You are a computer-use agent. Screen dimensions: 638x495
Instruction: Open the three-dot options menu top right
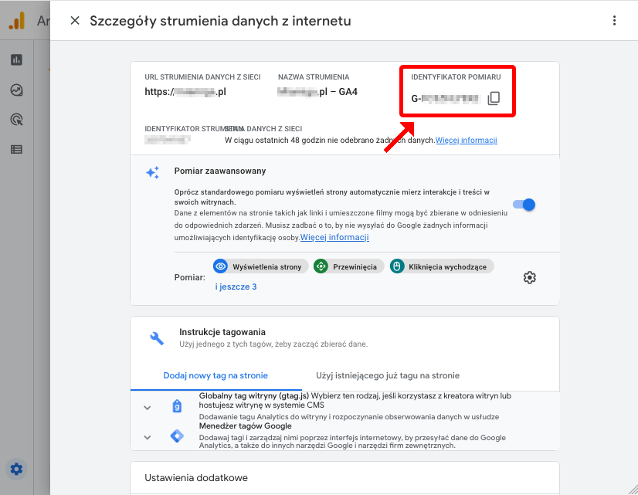point(614,21)
